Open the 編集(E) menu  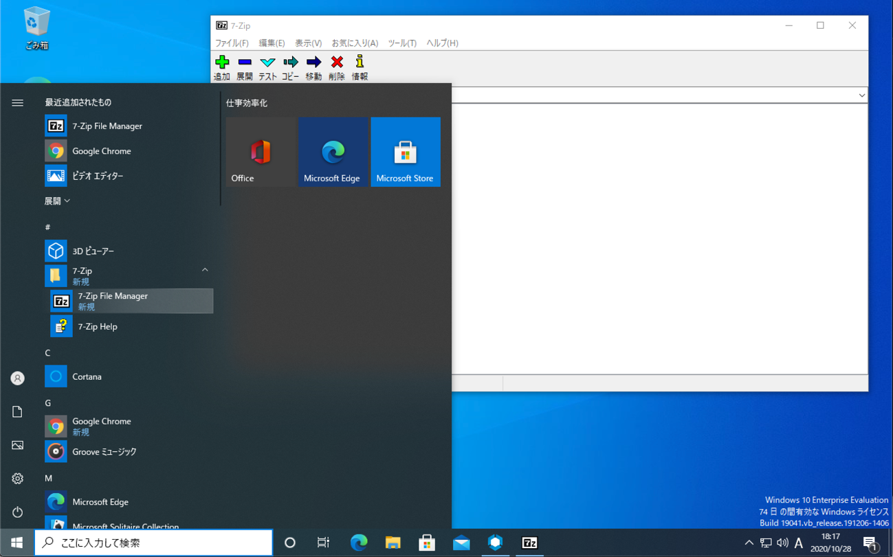click(272, 43)
